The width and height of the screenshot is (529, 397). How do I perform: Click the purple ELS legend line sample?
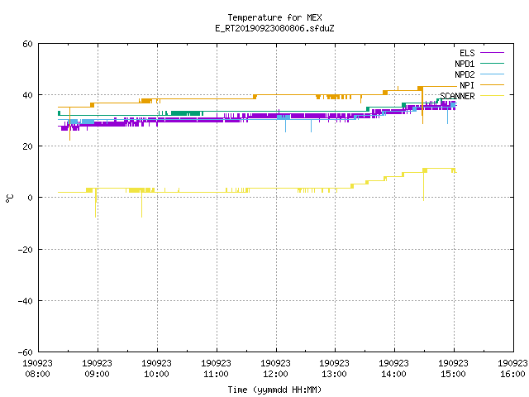tap(492, 53)
